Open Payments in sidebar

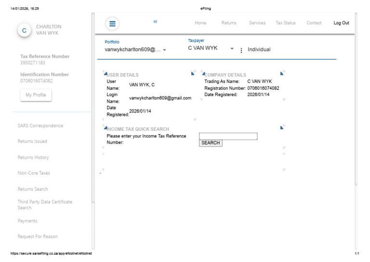click(x=27, y=221)
